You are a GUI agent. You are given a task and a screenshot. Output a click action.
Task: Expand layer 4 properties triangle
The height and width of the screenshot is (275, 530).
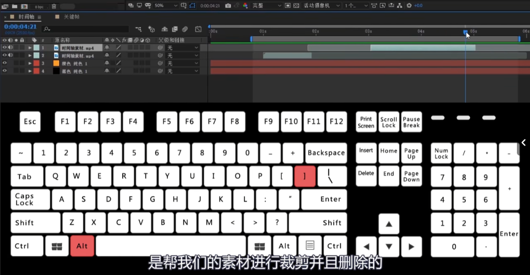tap(30, 71)
